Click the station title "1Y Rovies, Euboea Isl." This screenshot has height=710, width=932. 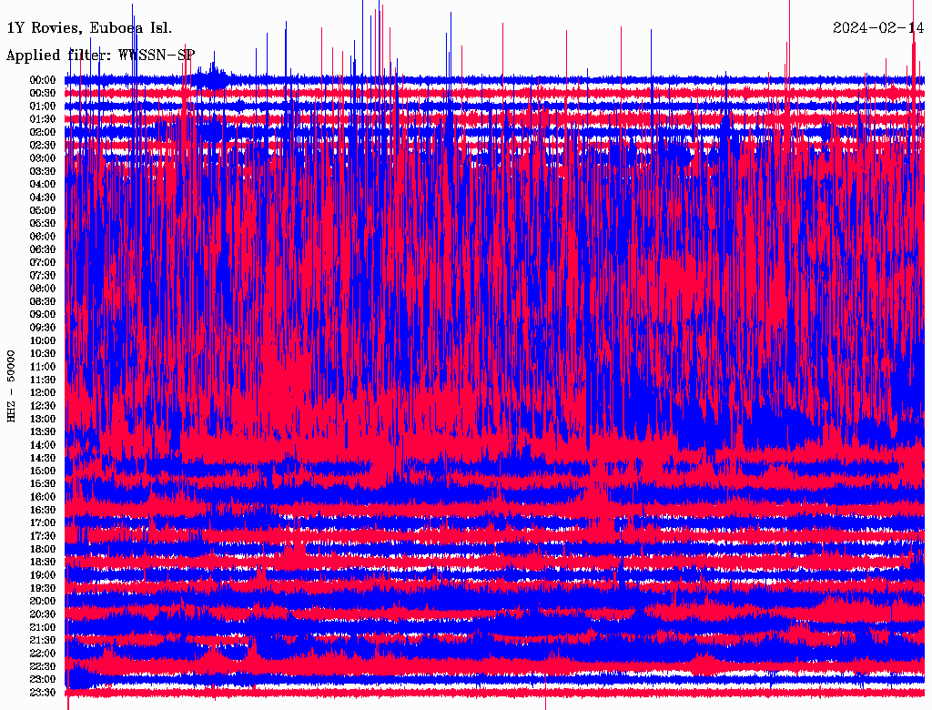point(89,27)
